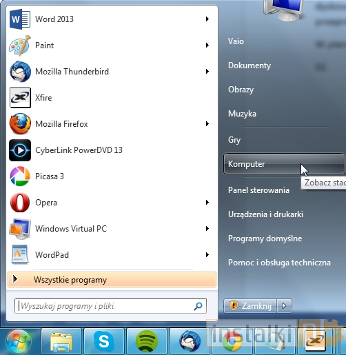Click the Zamknij shutdown button
The width and height of the screenshot is (346, 355).
(x=250, y=306)
